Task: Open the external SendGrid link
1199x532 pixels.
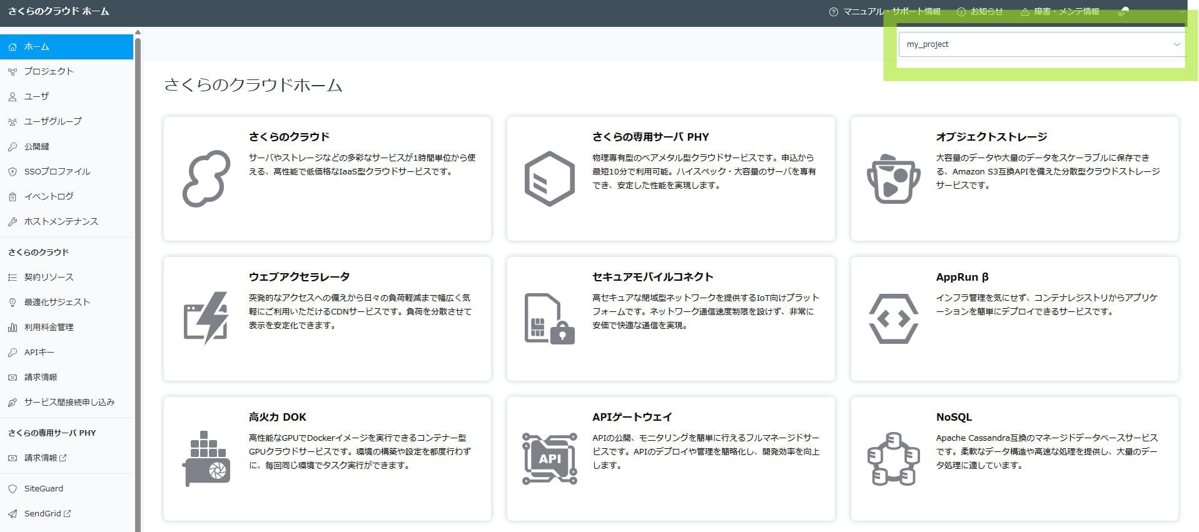Action: point(66,513)
